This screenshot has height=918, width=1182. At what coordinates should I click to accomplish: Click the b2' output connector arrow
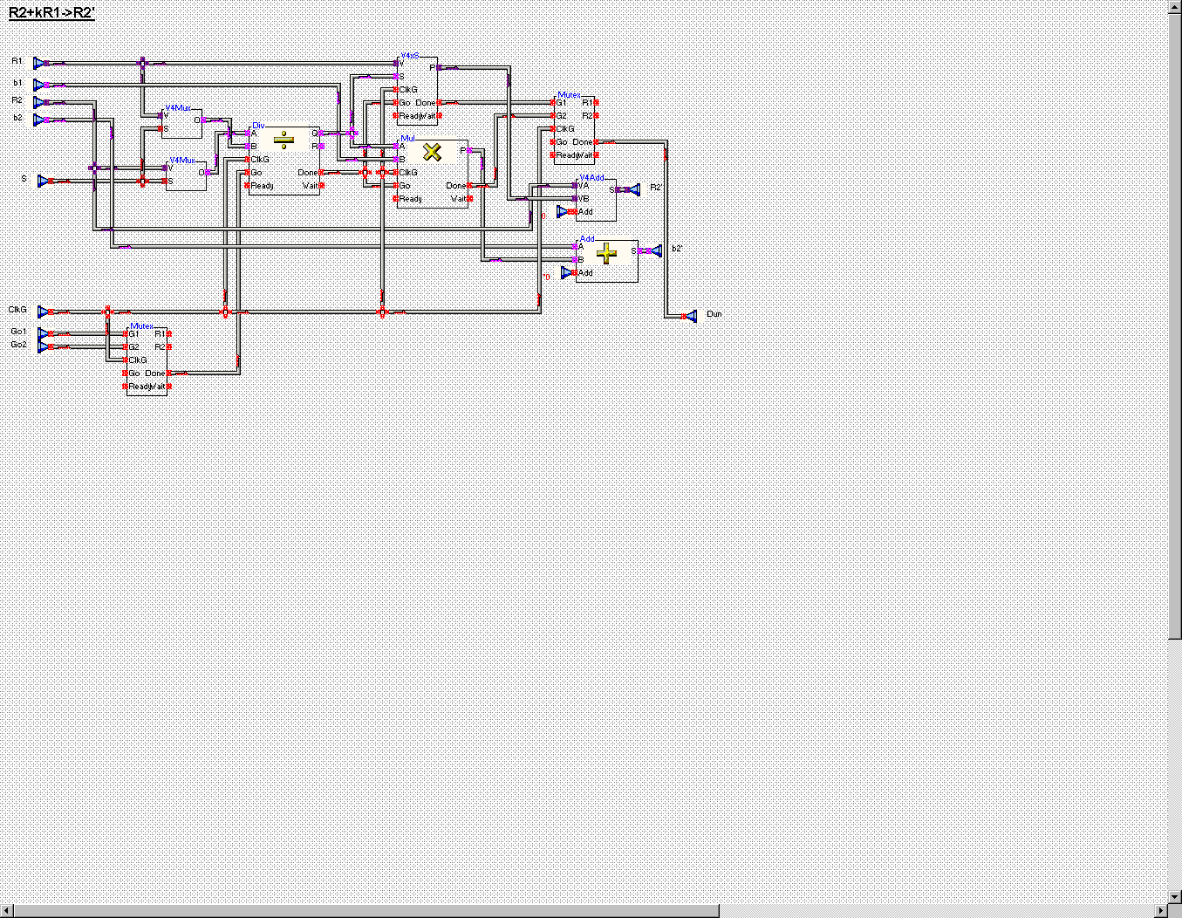click(655, 250)
